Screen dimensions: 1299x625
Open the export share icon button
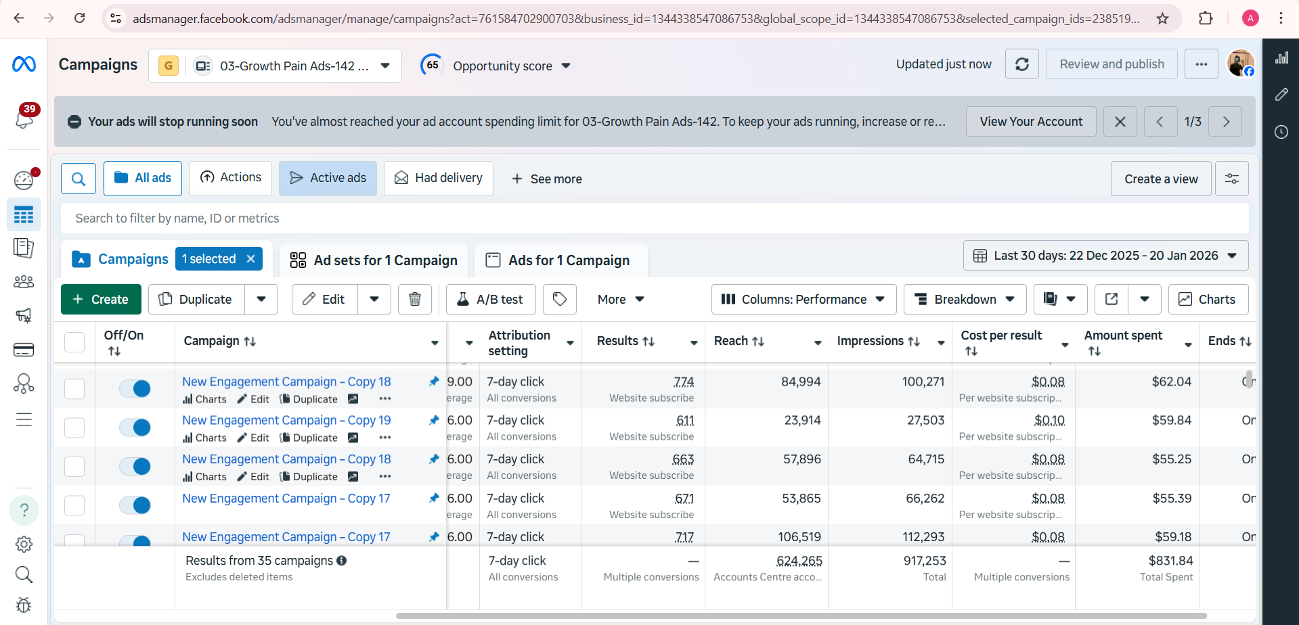point(1111,300)
